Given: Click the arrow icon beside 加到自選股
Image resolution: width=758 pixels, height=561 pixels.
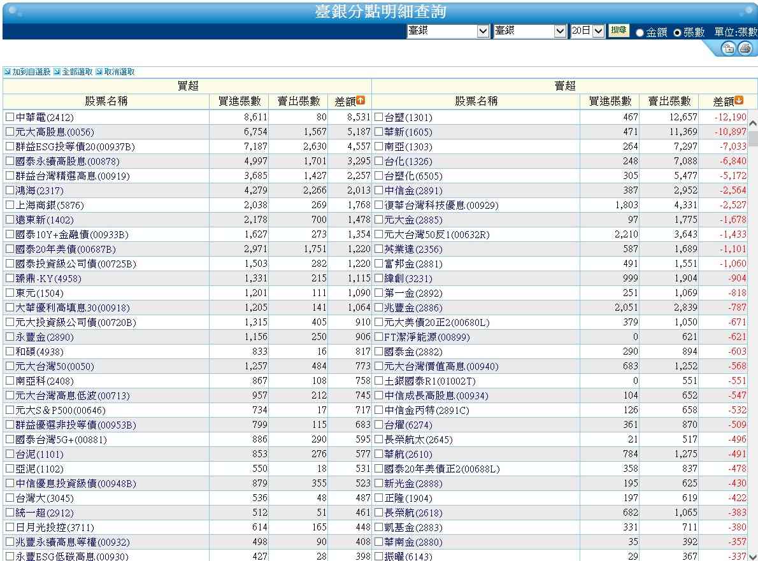Looking at the screenshot, I should tap(7, 72).
